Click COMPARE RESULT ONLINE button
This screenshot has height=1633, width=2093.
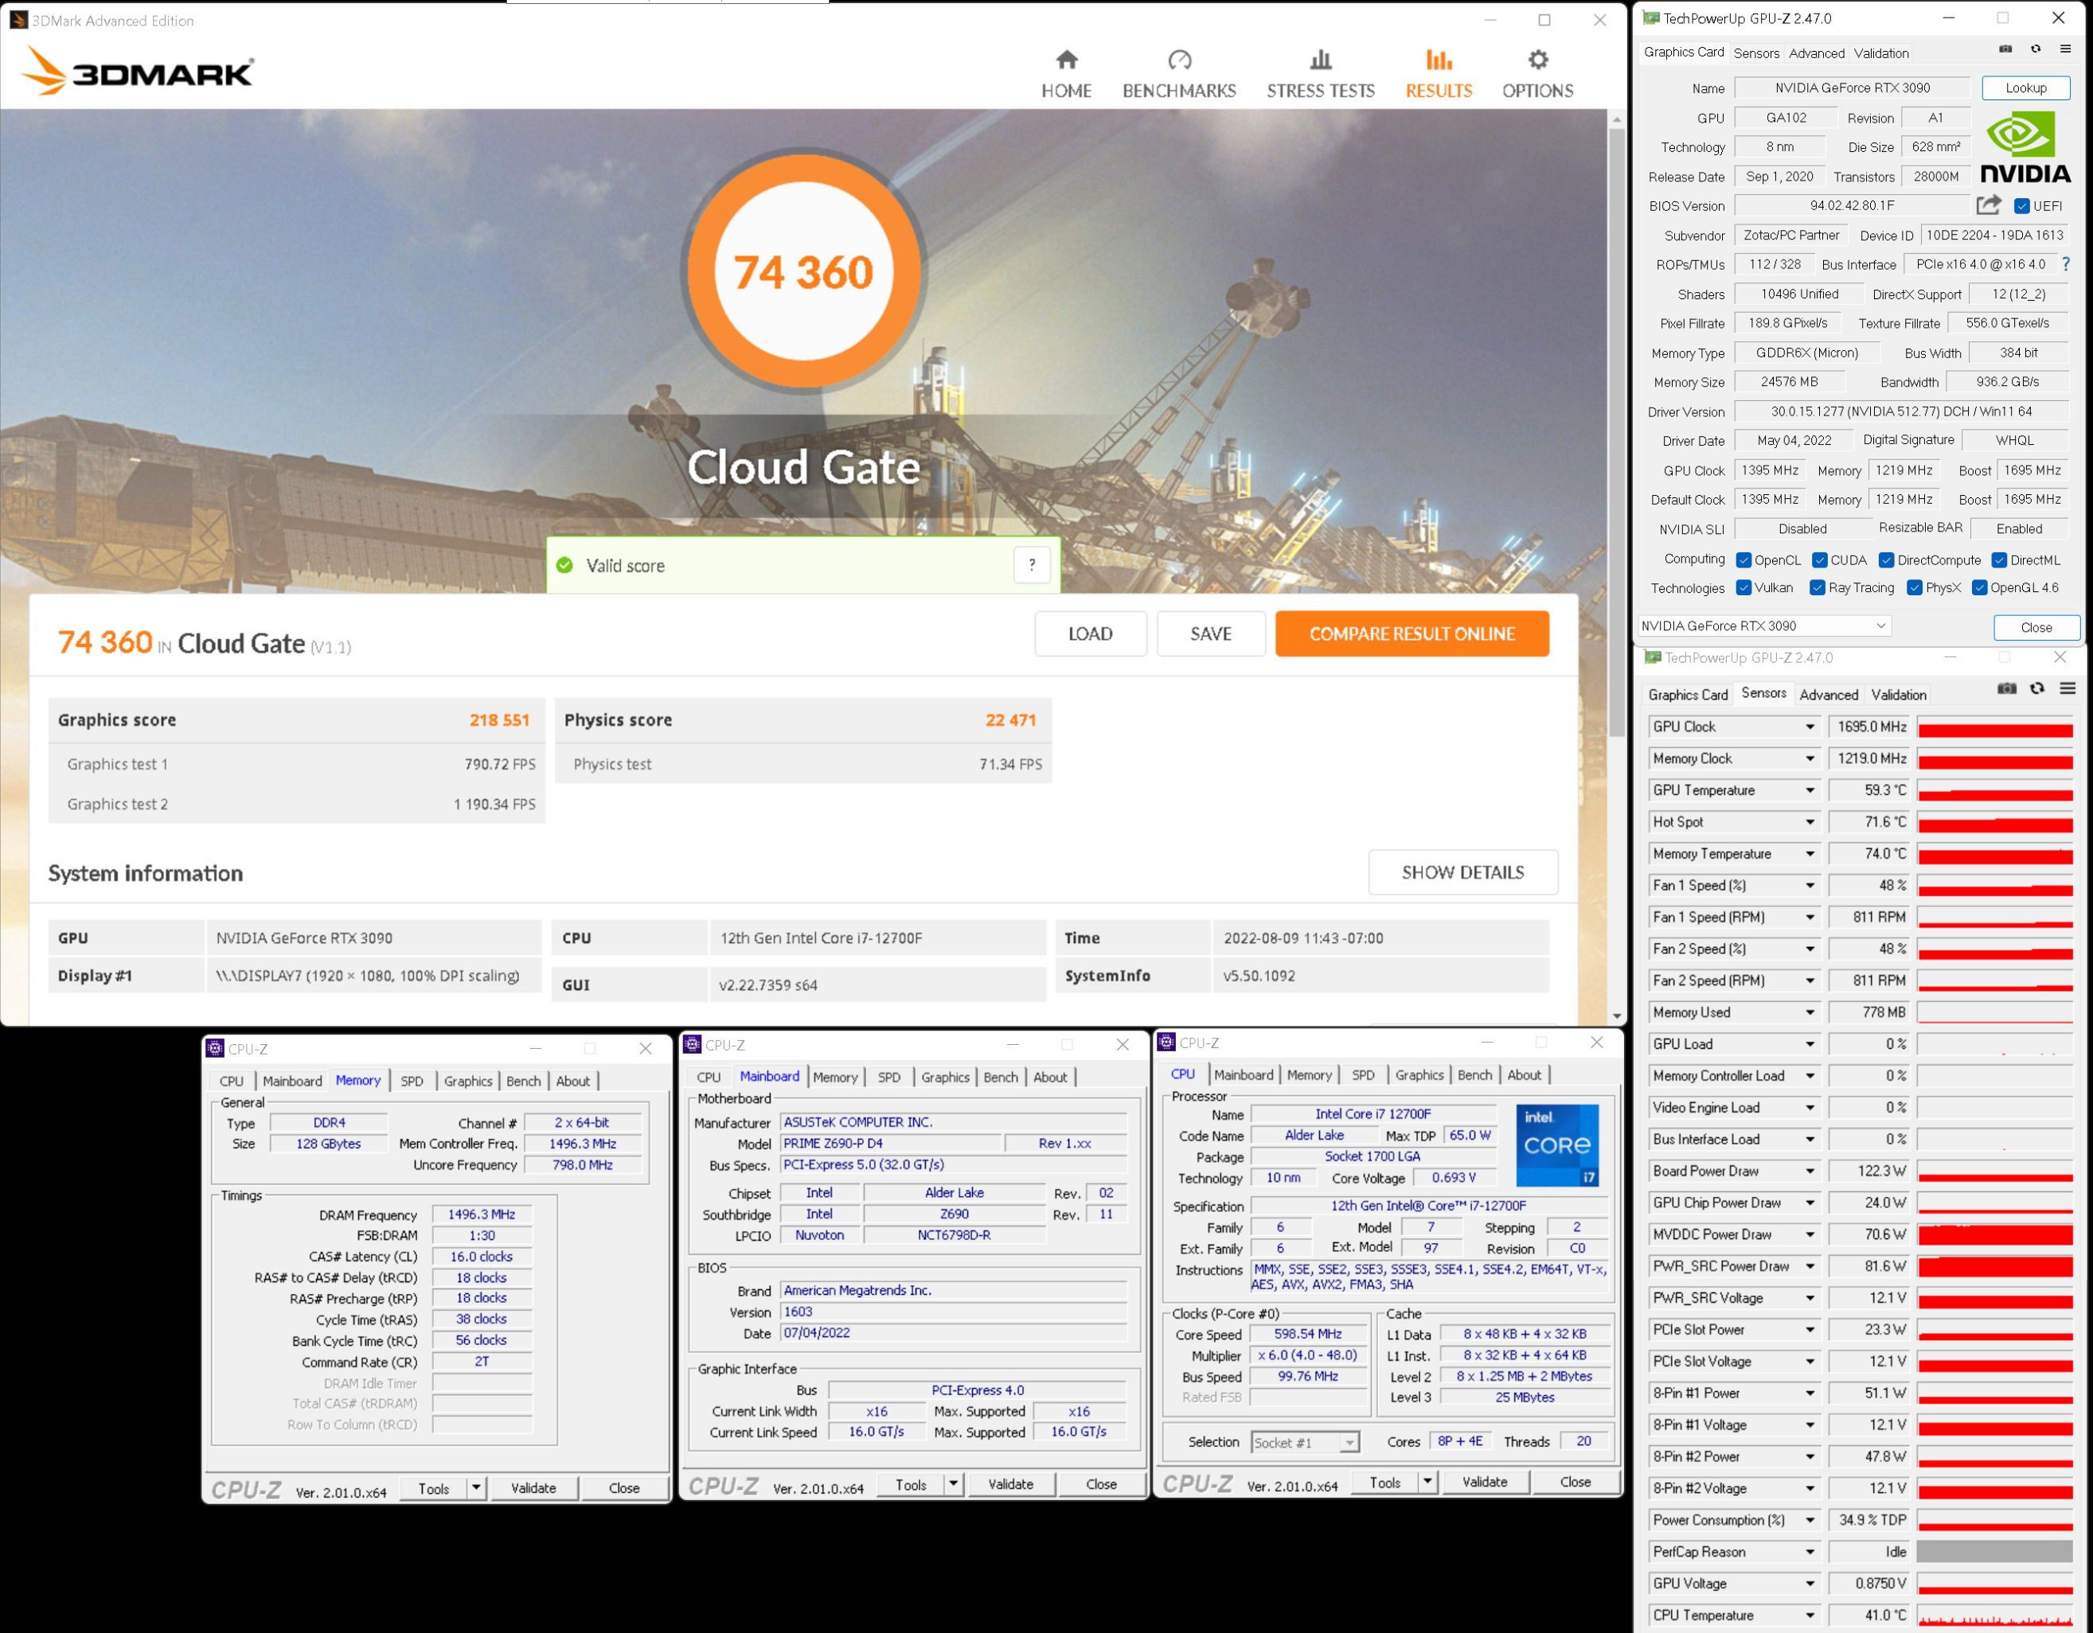point(1412,633)
